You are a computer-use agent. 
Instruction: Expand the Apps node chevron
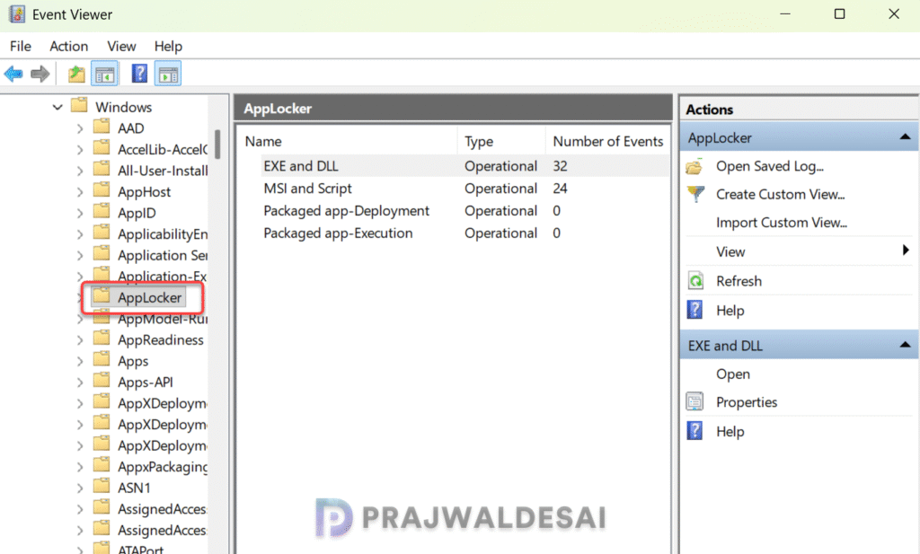coord(80,361)
